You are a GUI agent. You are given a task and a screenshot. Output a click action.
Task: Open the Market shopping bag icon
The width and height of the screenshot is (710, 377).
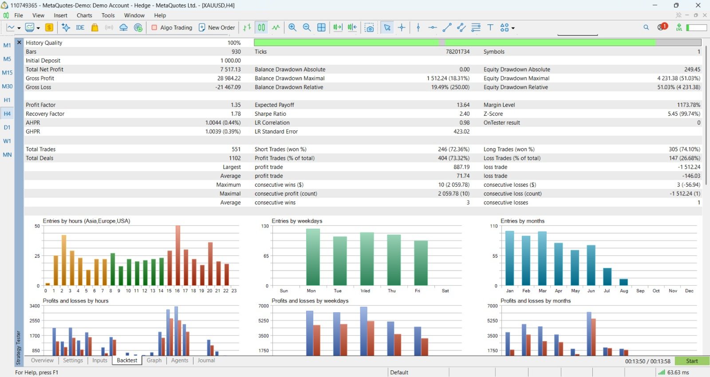tap(95, 27)
